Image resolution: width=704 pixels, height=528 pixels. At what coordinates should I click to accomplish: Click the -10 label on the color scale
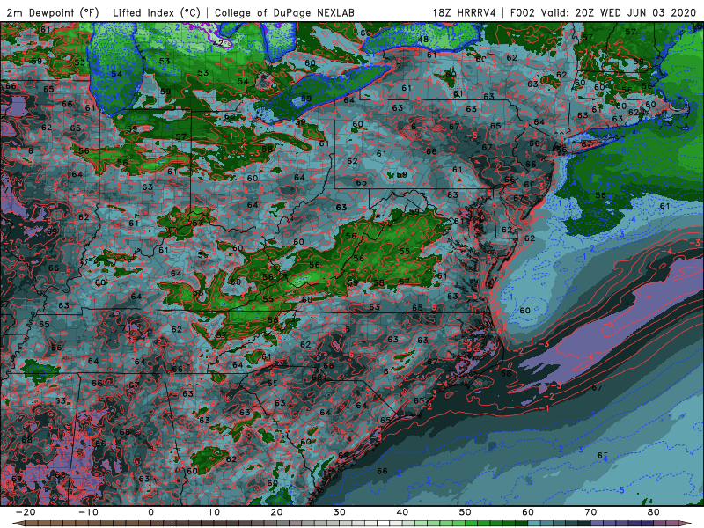(88, 512)
